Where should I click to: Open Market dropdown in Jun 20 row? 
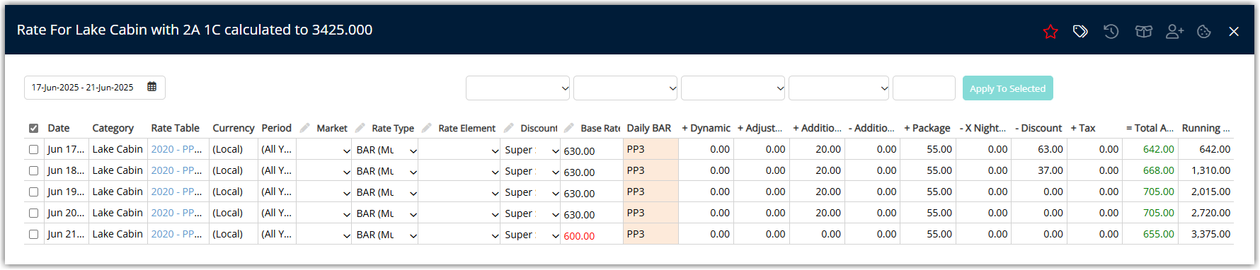(x=324, y=213)
